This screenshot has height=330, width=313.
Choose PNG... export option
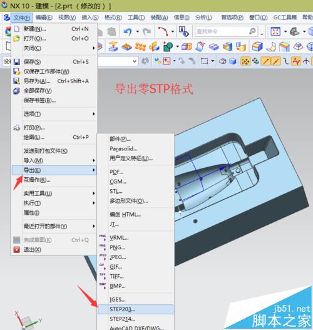pyautogui.click(x=136, y=247)
